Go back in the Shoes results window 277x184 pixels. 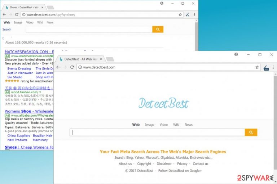[4, 15]
